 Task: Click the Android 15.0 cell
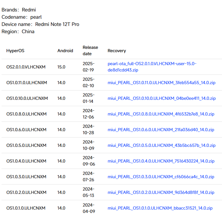click(61, 67)
